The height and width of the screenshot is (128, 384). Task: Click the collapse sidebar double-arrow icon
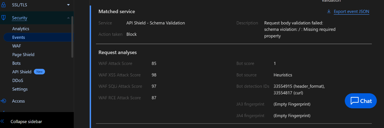click(x=2, y=121)
